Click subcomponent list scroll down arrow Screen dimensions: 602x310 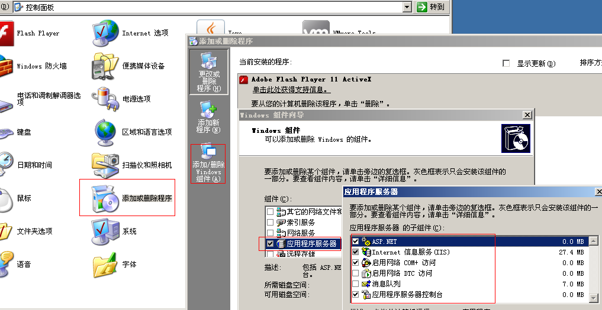click(594, 298)
